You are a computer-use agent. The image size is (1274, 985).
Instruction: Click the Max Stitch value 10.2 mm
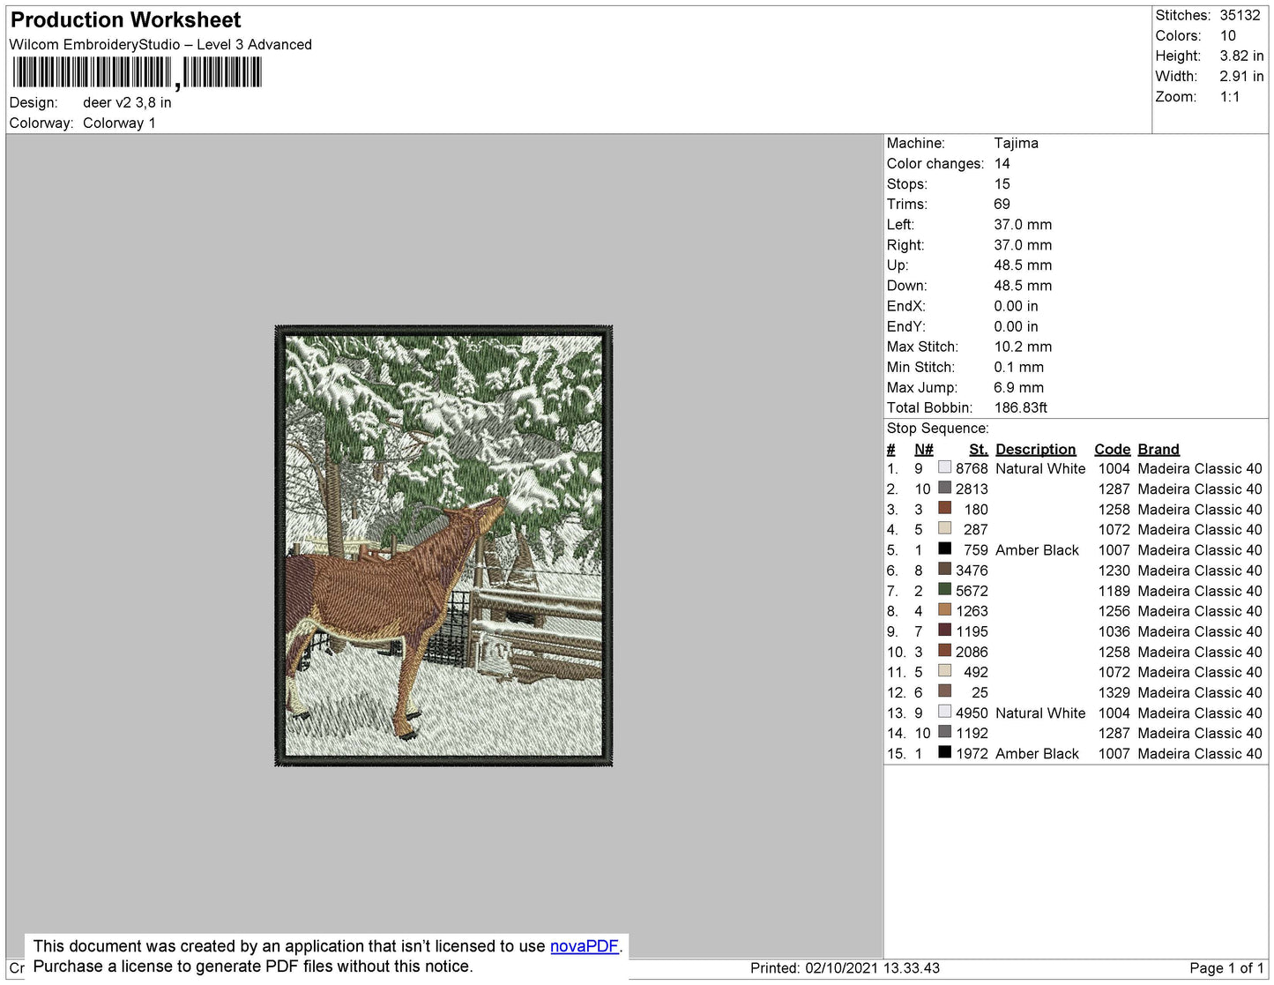1023,347
